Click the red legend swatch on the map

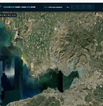tap(12, 15)
